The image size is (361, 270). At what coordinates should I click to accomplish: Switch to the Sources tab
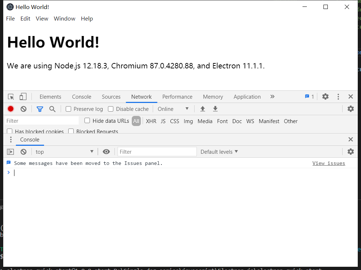(x=111, y=96)
